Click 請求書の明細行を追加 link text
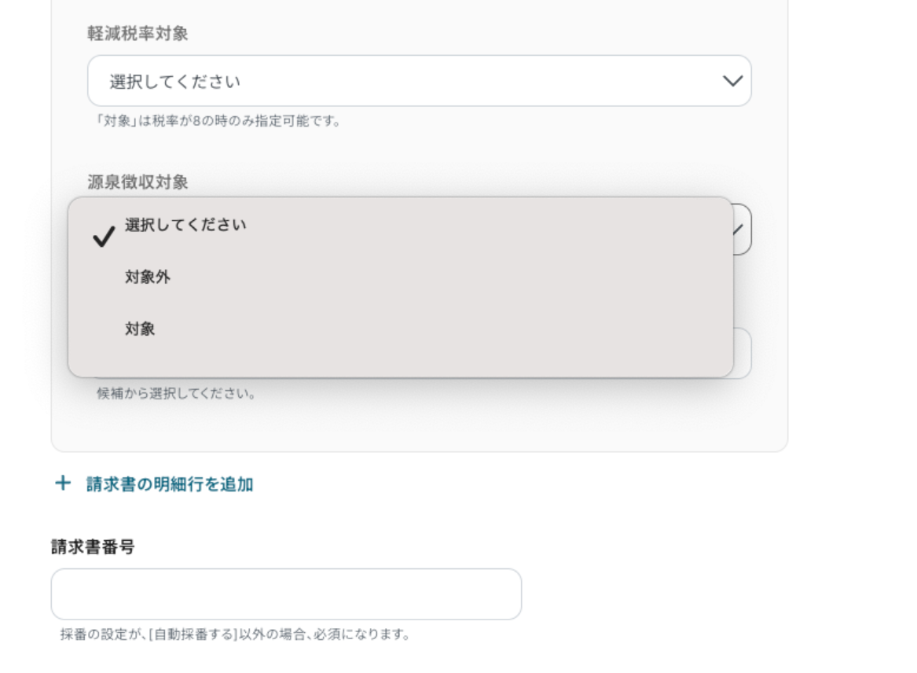 [x=170, y=484]
